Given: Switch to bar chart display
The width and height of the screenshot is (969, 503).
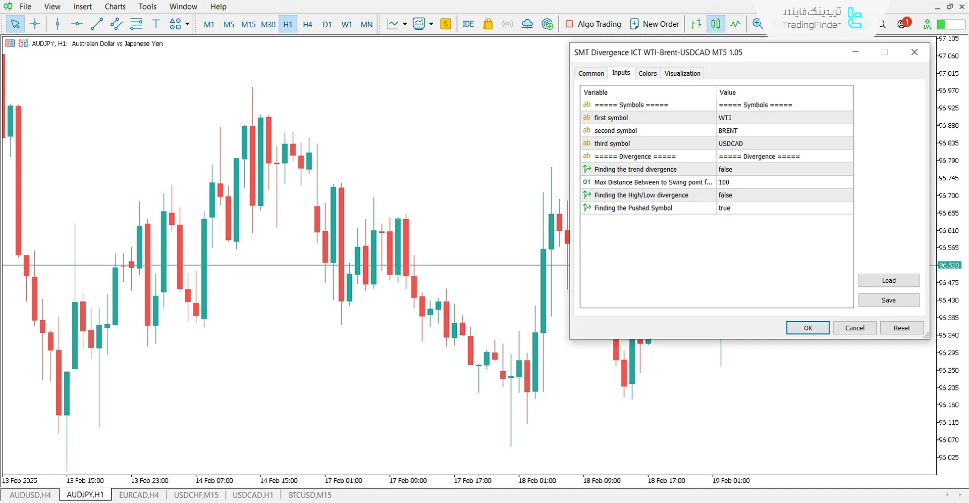Looking at the screenshot, I should (x=696, y=24).
